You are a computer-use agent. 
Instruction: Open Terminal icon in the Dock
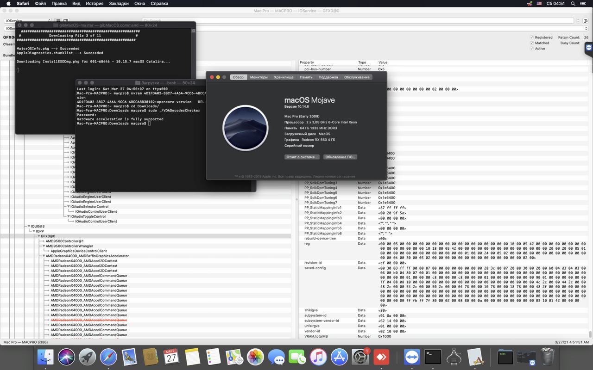(x=433, y=357)
